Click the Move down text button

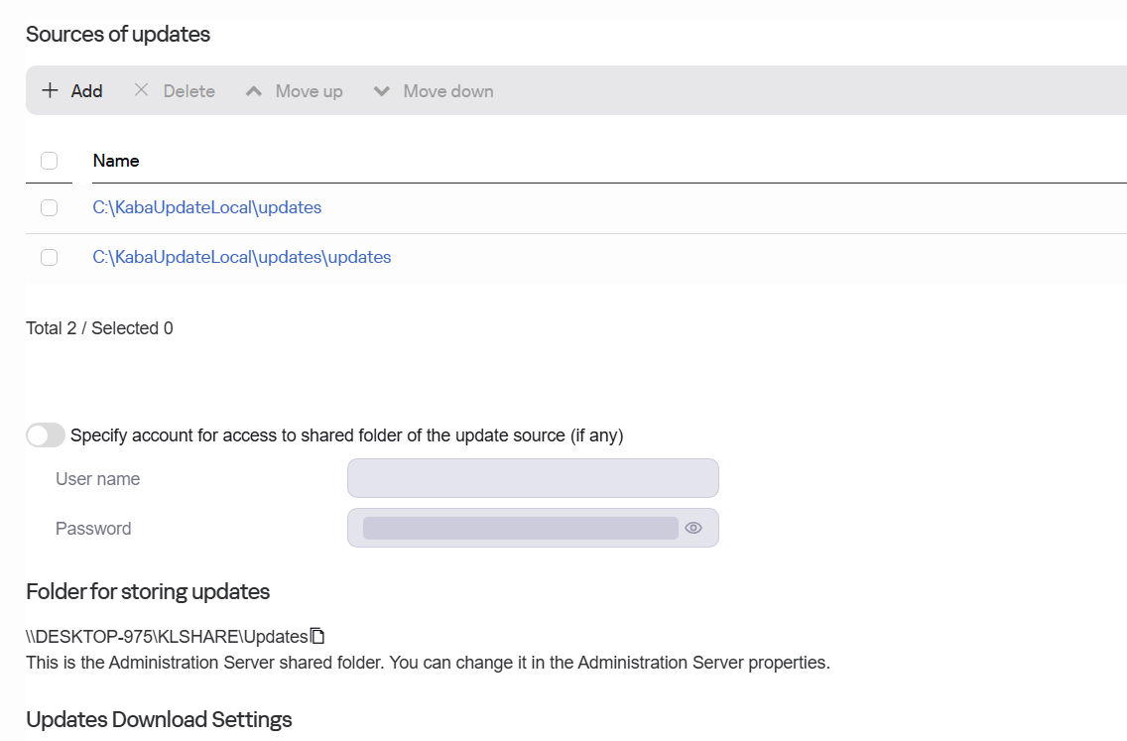pyautogui.click(x=447, y=91)
